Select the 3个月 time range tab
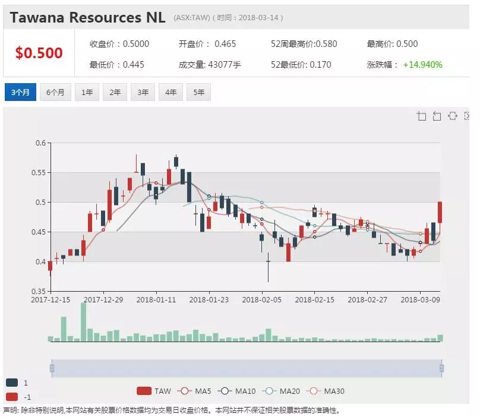Viewport: 480px width, 417px height. (21, 92)
